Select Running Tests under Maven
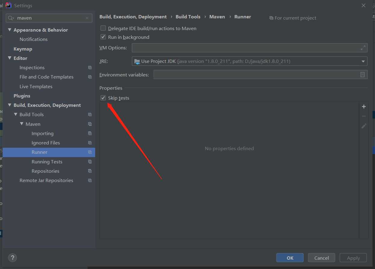The width and height of the screenshot is (375, 269). coord(47,162)
